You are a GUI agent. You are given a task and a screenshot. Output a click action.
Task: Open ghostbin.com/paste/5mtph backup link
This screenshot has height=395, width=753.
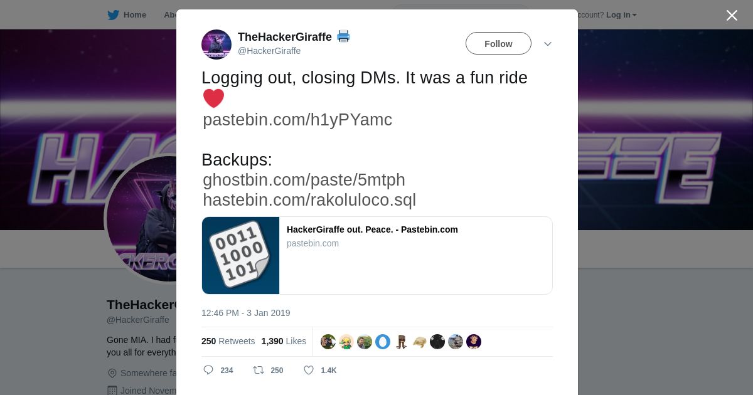[x=304, y=180]
